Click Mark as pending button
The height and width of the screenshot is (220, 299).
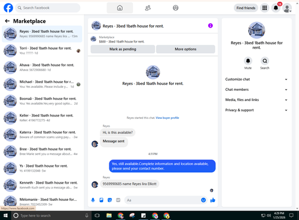123,49
